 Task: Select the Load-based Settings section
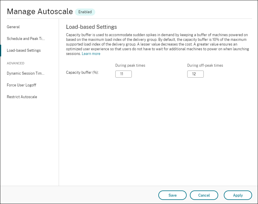pyautogui.click(x=24, y=50)
